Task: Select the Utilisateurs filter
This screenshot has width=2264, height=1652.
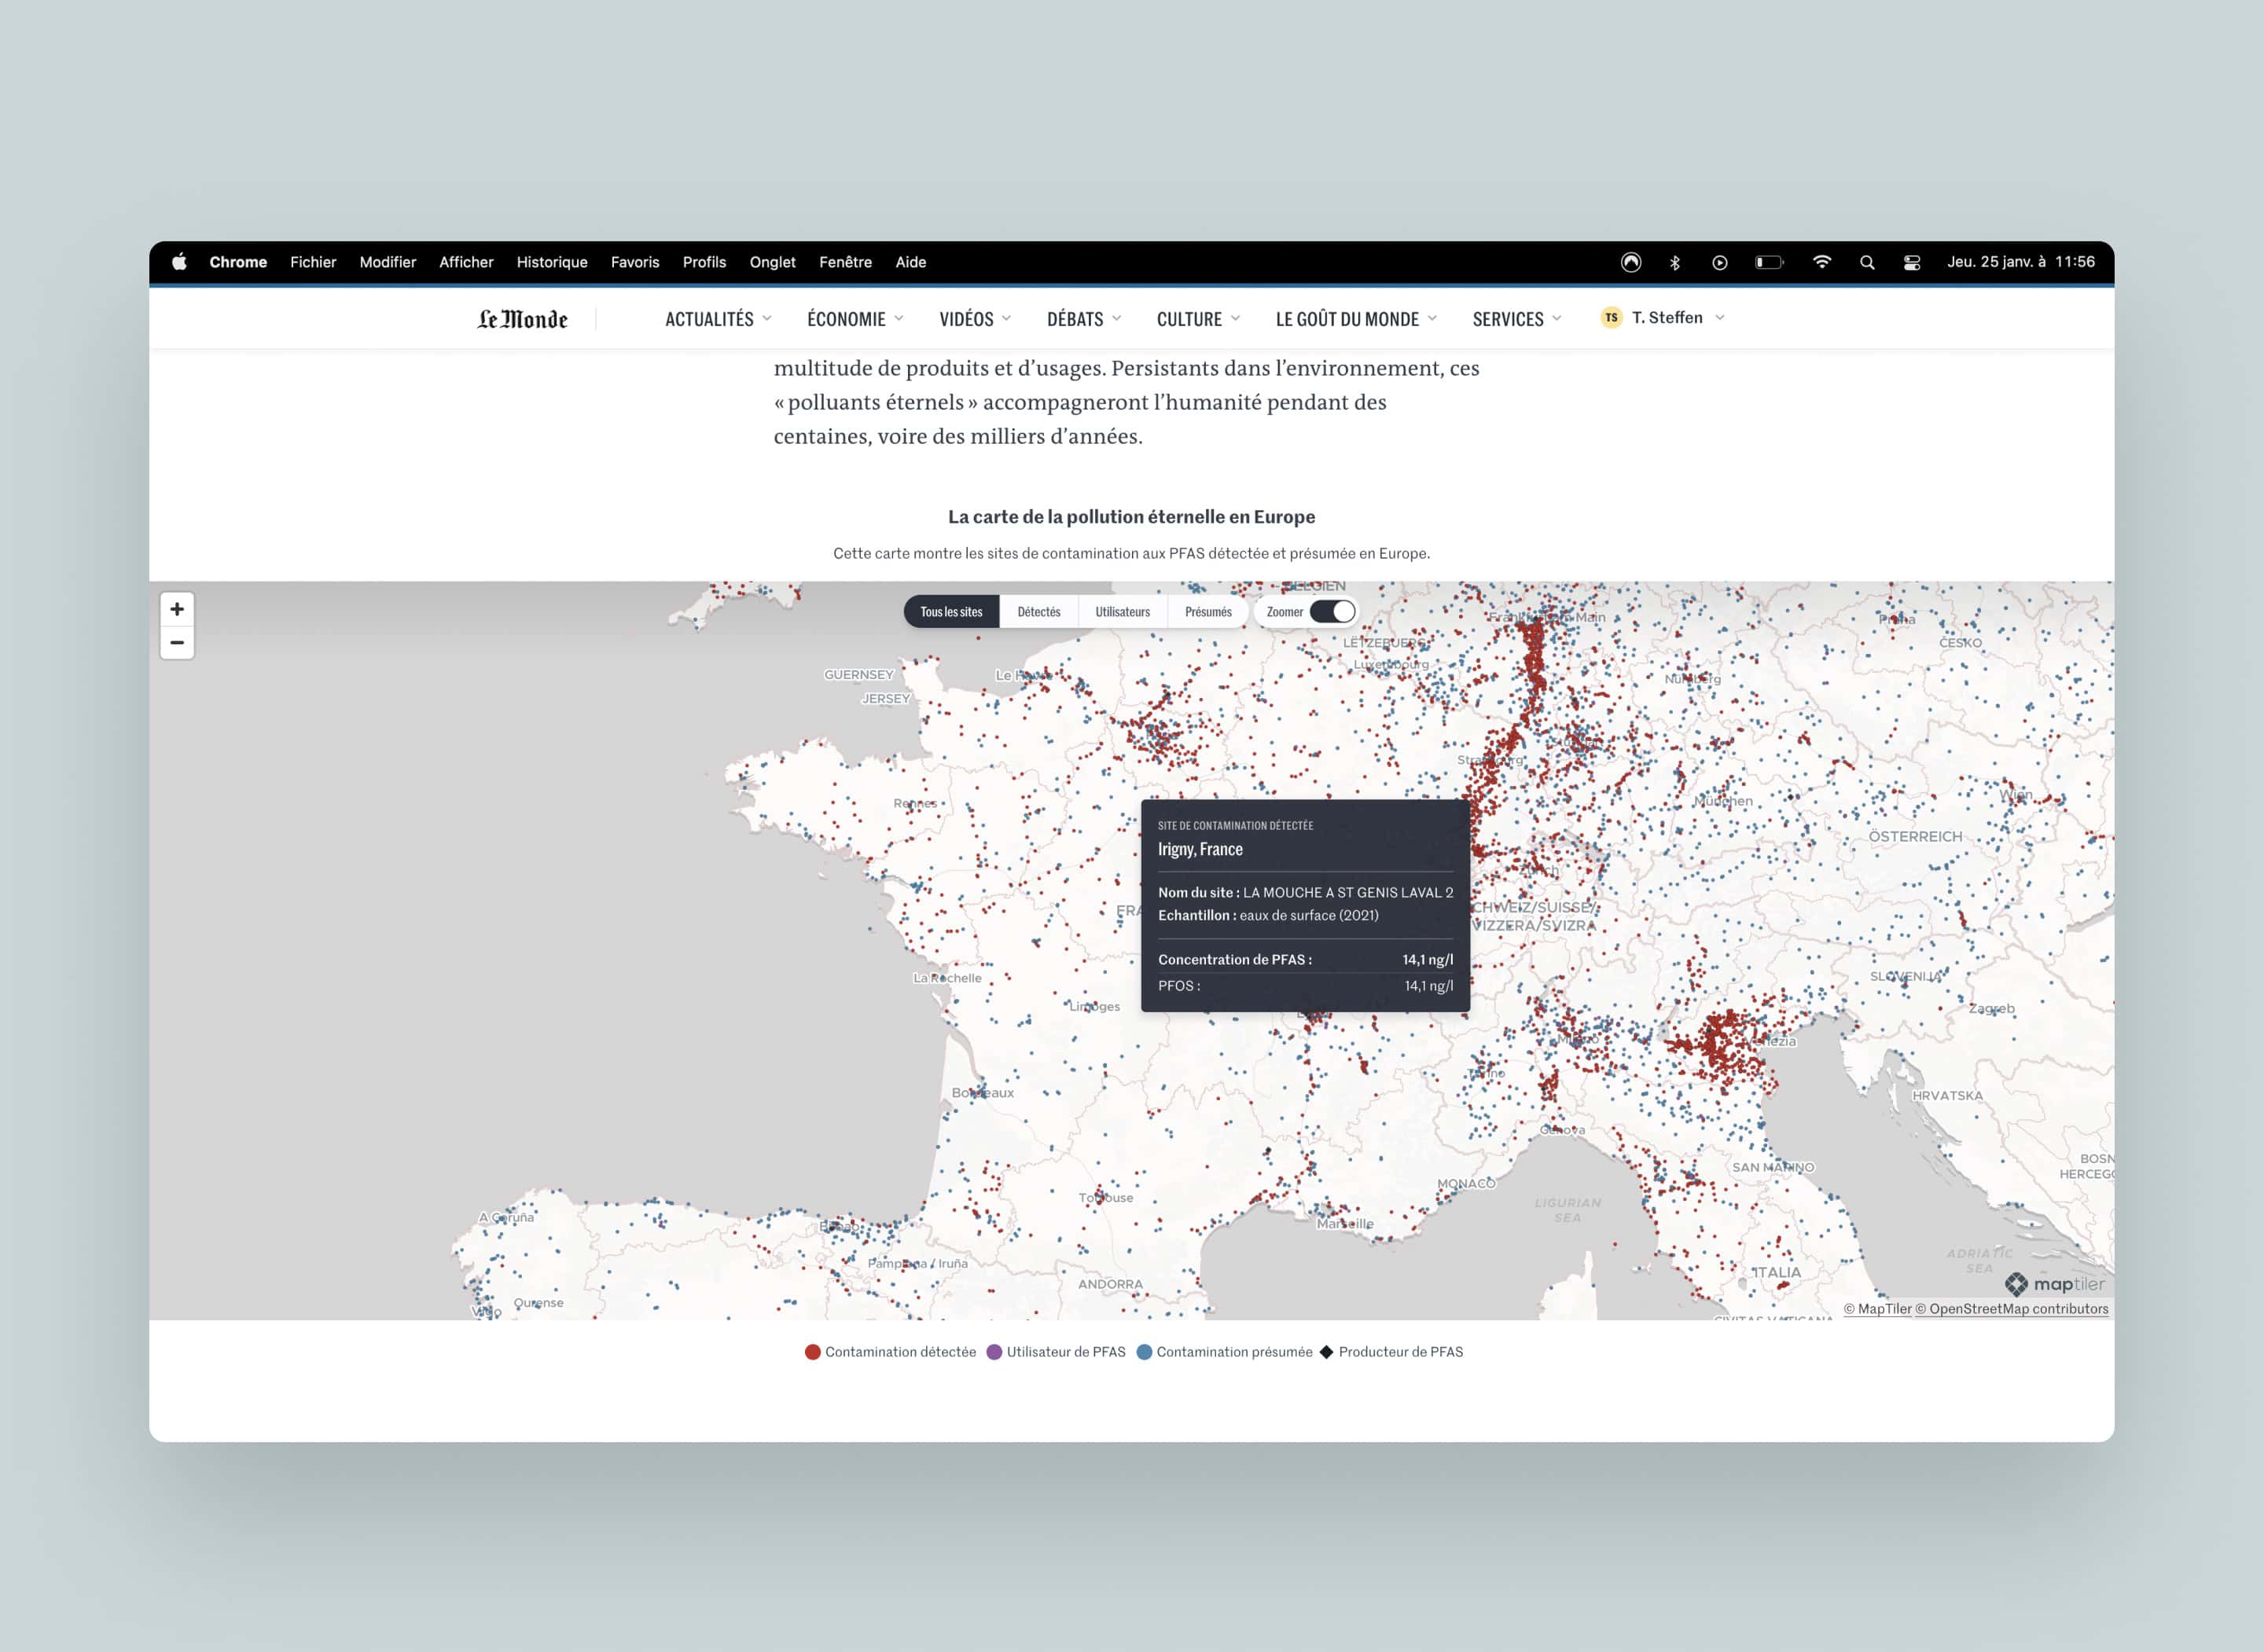Action: click(x=1122, y=612)
